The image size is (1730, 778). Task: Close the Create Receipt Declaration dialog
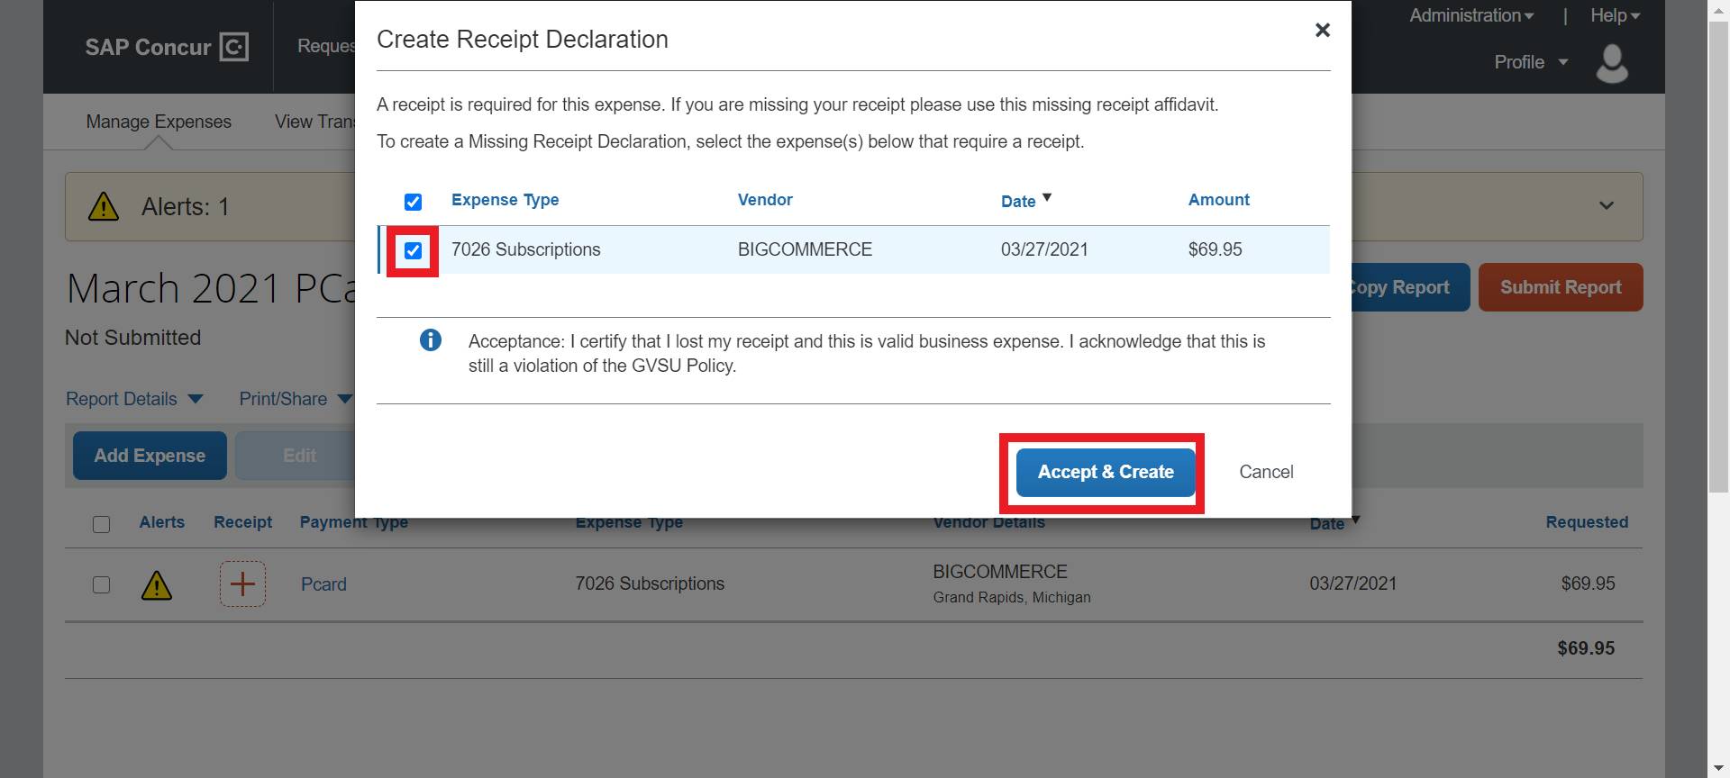coord(1322,31)
